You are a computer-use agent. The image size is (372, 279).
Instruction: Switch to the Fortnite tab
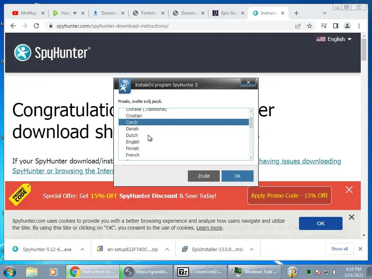[149, 13]
